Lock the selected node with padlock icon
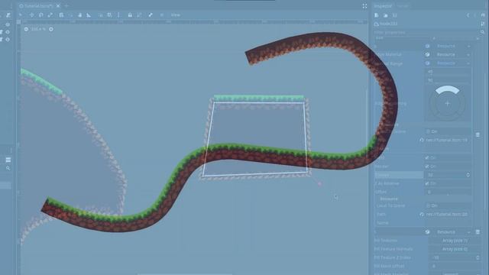 pos(130,15)
